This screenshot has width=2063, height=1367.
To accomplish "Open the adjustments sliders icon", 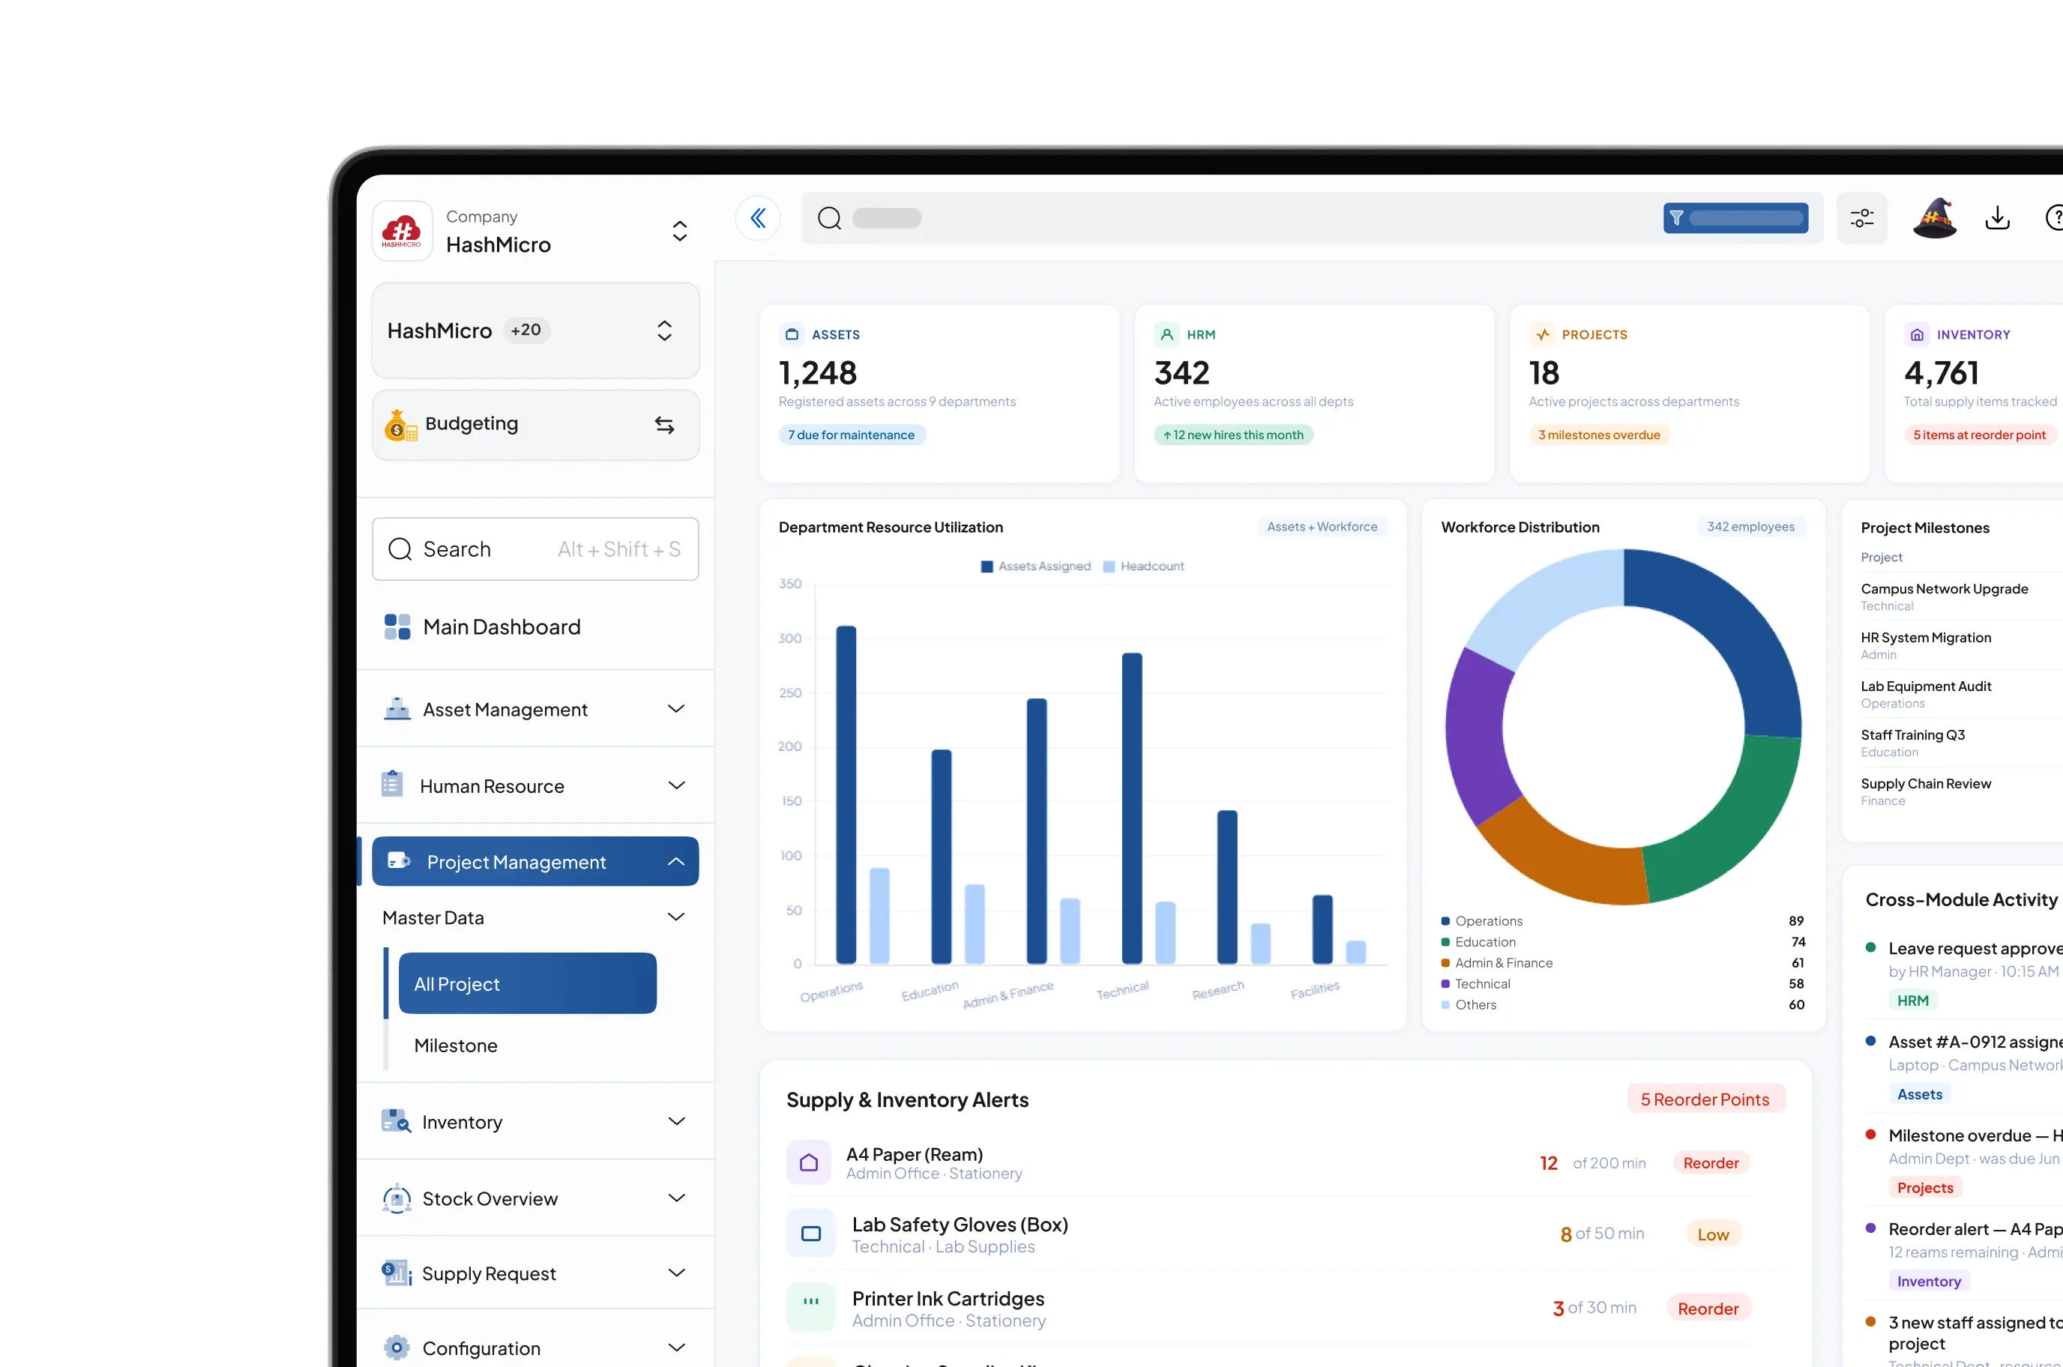I will click(x=1861, y=218).
